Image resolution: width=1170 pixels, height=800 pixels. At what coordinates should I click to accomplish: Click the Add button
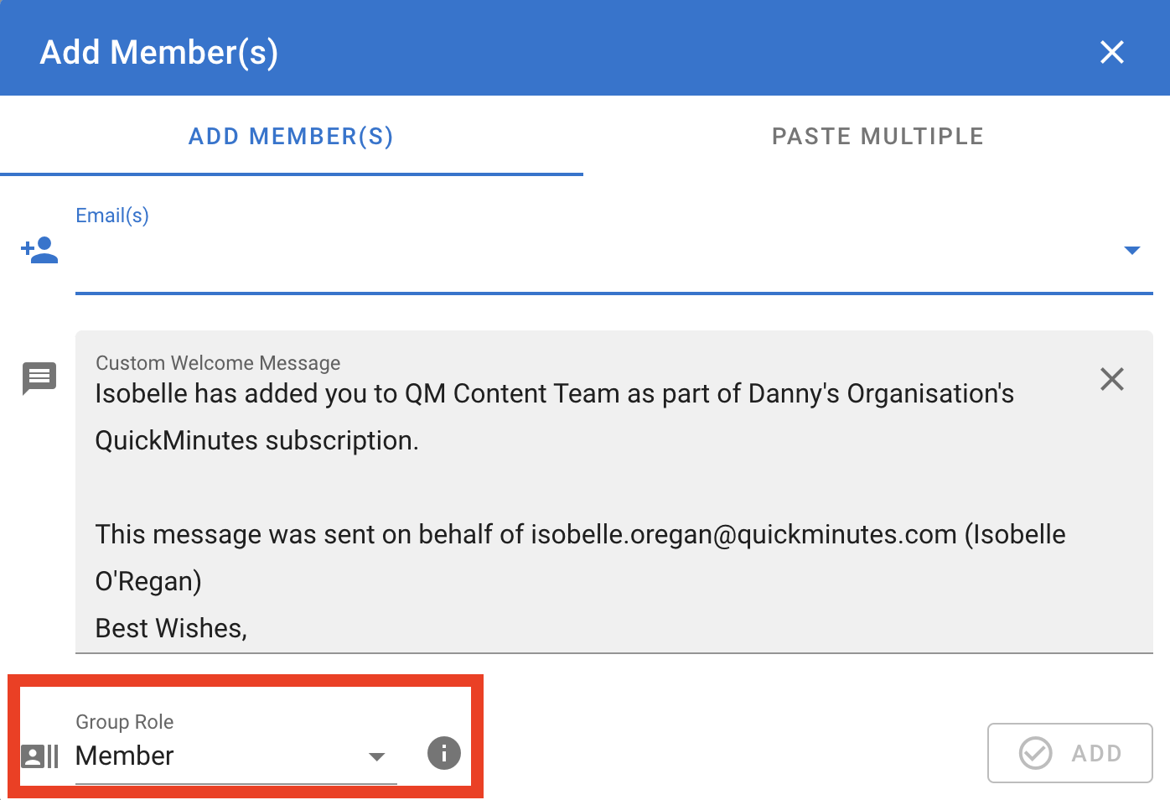click(1070, 753)
